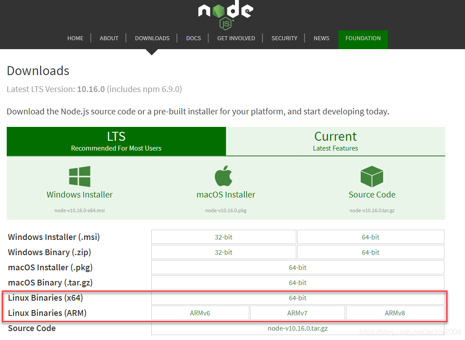Click node-v10.16.0.tar.gz under Source Code icon

pos(372,210)
